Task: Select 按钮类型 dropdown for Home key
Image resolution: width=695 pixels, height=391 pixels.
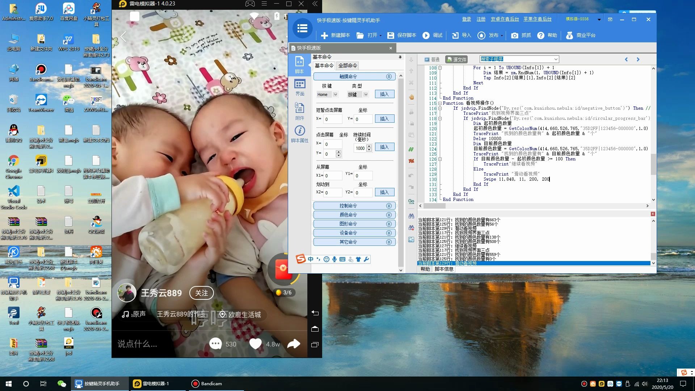Action: point(358,94)
